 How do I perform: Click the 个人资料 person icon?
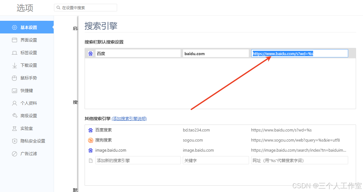pos(14,103)
